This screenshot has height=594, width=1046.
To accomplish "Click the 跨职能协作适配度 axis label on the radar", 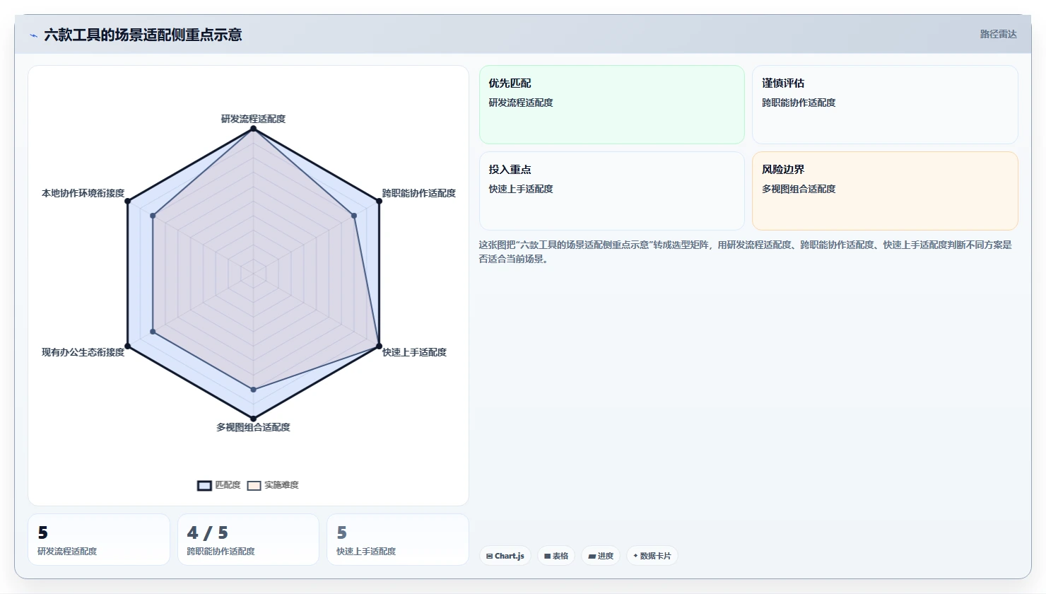I will [419, 193].
